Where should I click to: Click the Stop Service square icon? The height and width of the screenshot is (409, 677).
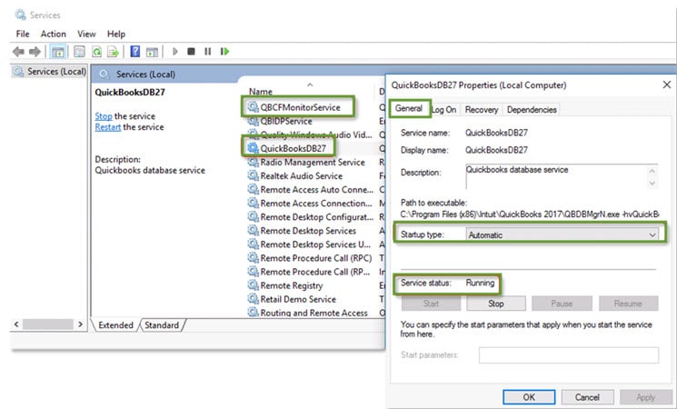point(191,52)
